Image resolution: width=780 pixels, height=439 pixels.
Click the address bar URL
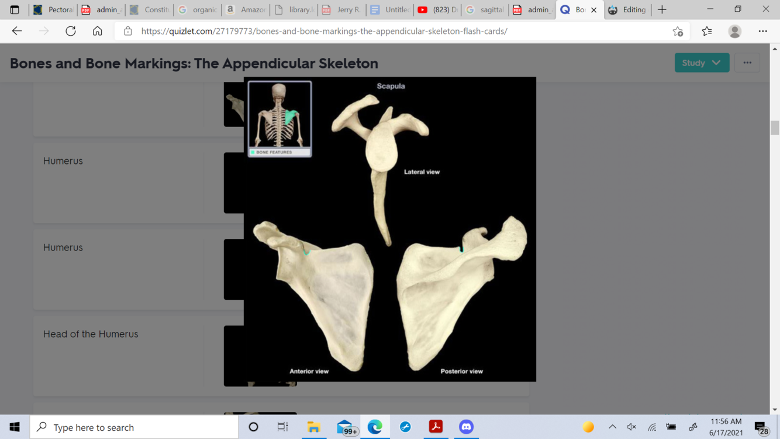coord(325,31)
